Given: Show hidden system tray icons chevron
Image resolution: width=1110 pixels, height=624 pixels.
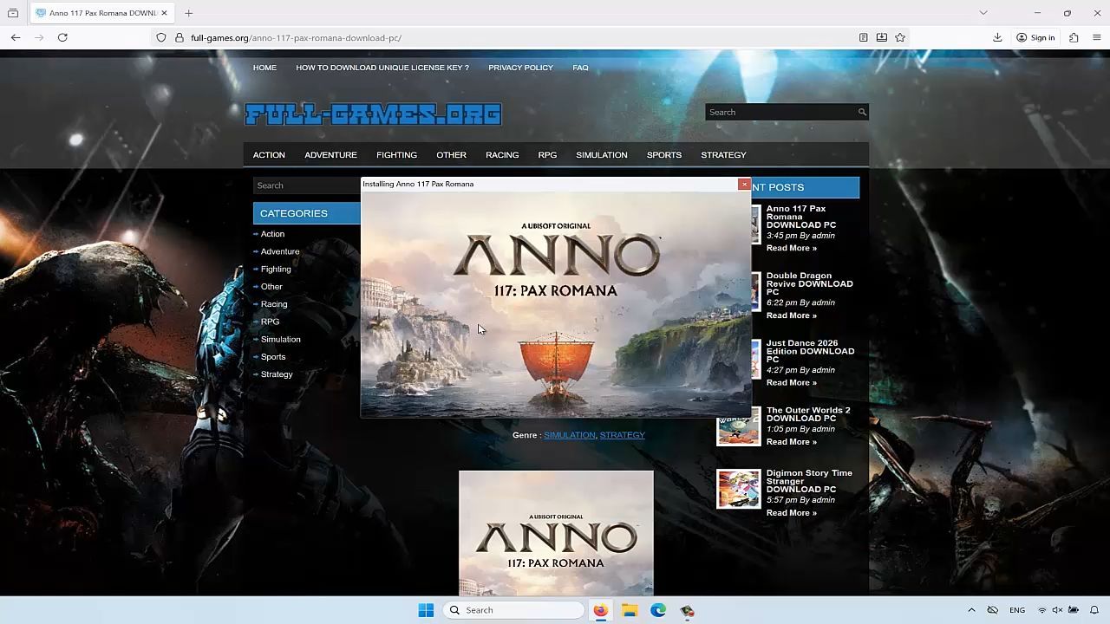Looking at the screenshot, I should 971,610.
